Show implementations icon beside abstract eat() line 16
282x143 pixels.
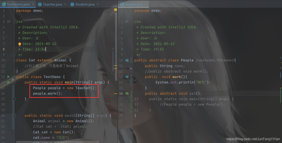pyautogui.click(x=127, y=93)
